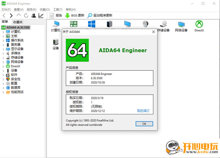
Task: Select 安全性 in the sidebar tree
Action: click(x=15, y=79)
